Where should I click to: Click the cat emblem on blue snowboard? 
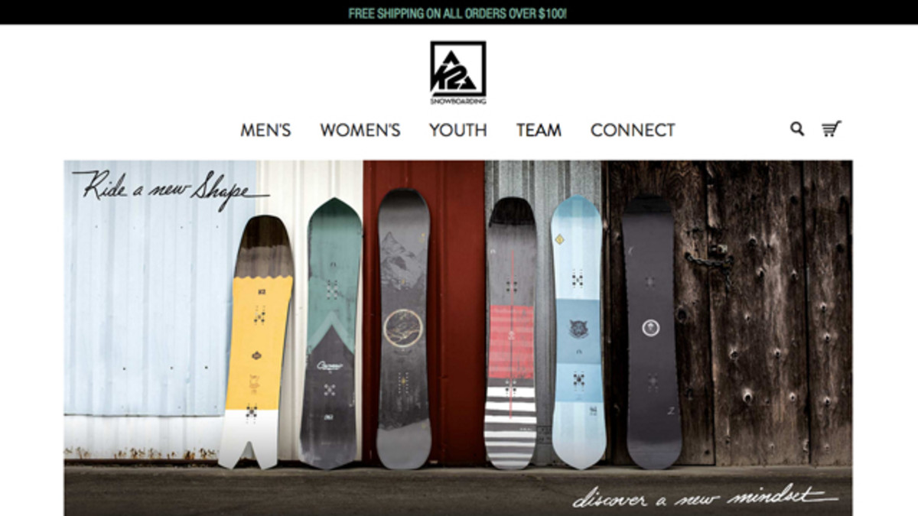[578, 329]
